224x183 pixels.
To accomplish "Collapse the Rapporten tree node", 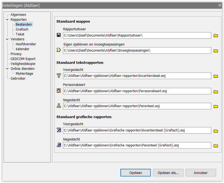I will point(7,20).
